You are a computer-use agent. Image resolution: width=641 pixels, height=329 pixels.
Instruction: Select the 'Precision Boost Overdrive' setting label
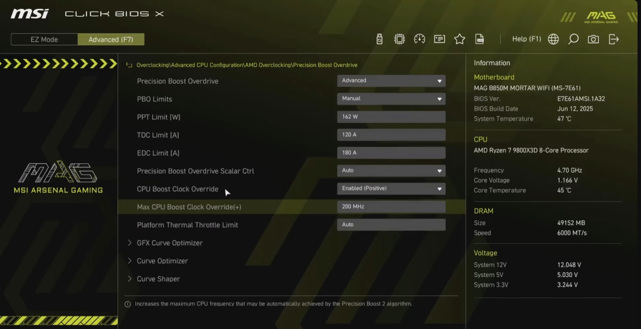pos(178,81)
